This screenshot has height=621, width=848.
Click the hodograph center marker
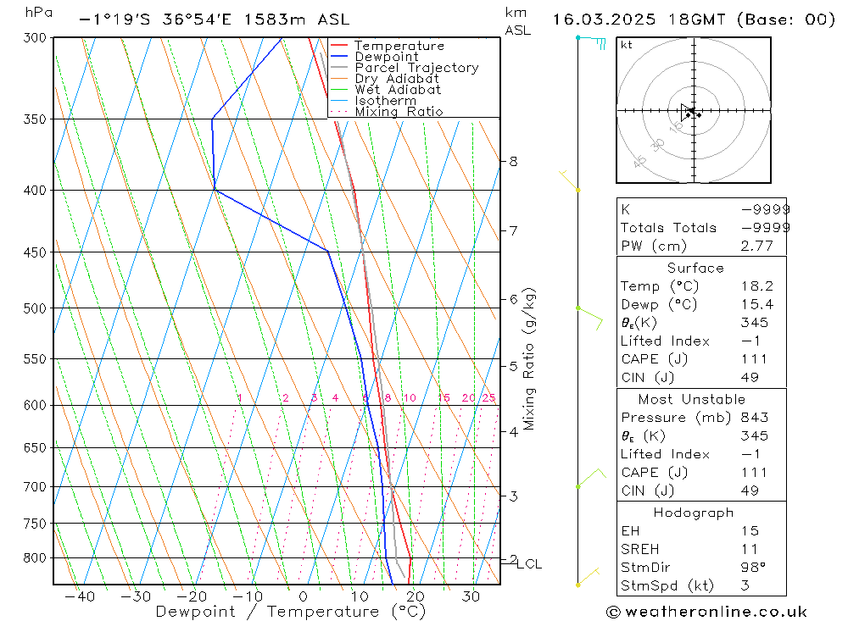click(694, 110)
